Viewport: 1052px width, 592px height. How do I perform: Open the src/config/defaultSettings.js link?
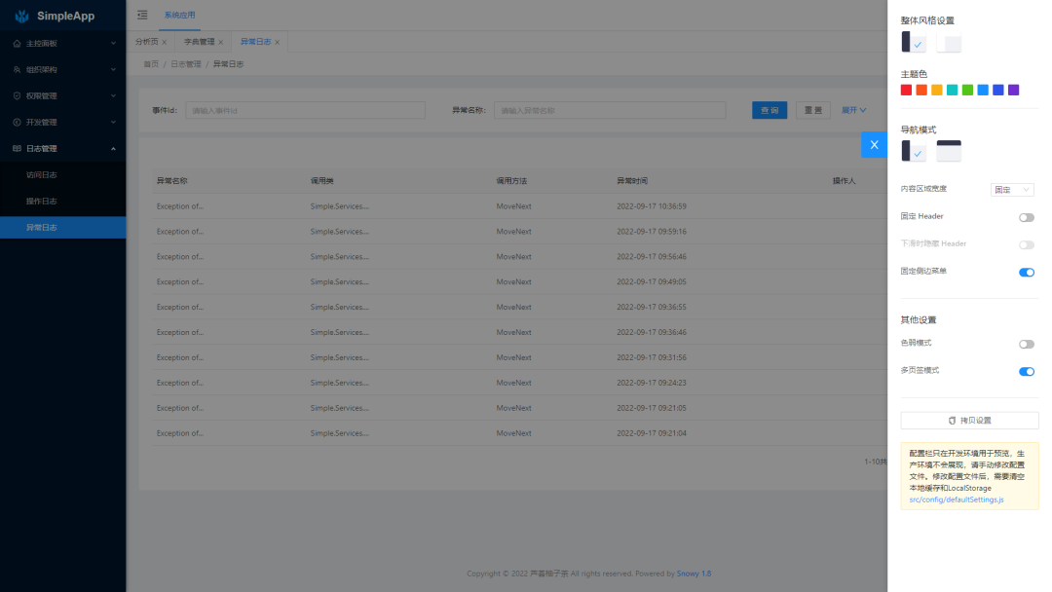pyautogui.click(x=956, y=499)
